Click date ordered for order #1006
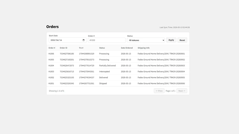The width and height of the screenshot is (239, 134). point(126,54)
